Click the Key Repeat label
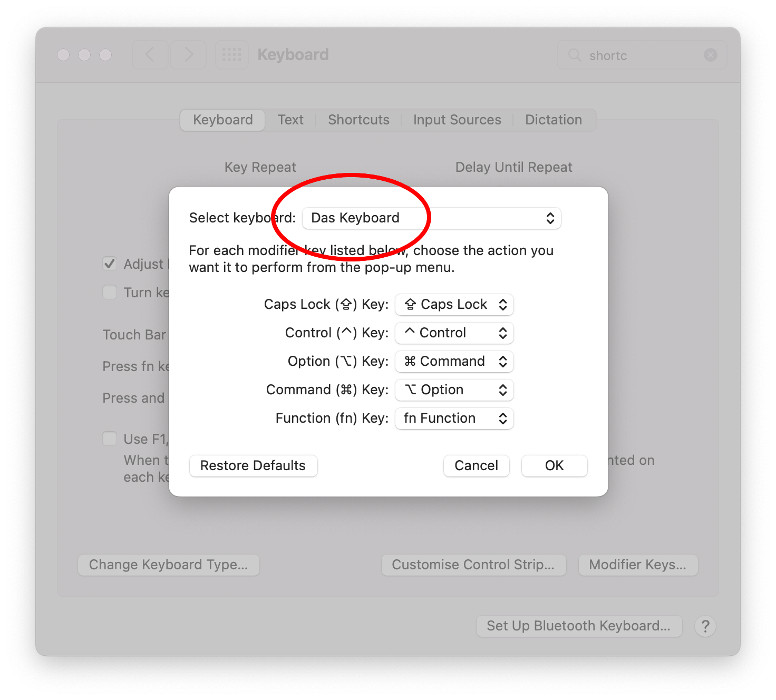Screen dimensions: 776x700 click(260, 168)
